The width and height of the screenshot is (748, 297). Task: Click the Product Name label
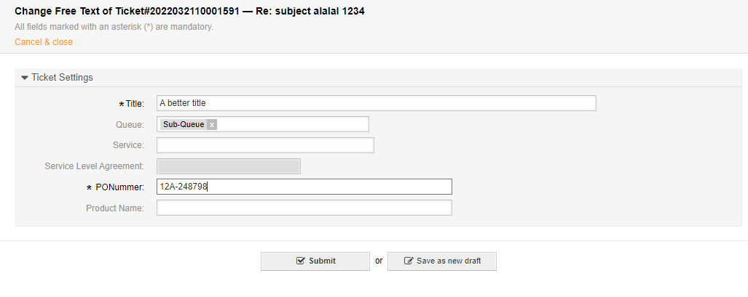(114, 208)
